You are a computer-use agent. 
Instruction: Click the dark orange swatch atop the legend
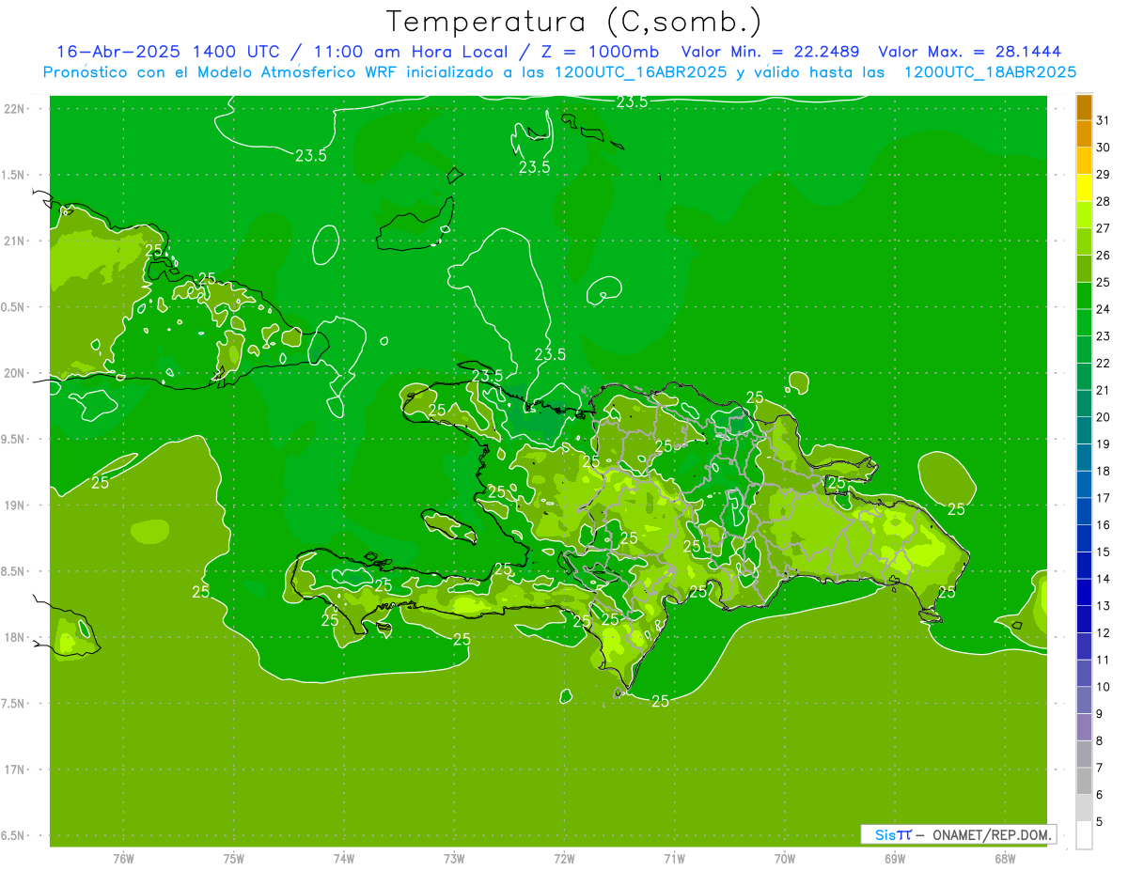(1084, 108)
